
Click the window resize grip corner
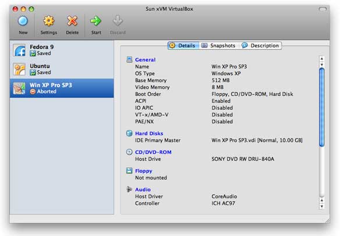tap(327, 221)
